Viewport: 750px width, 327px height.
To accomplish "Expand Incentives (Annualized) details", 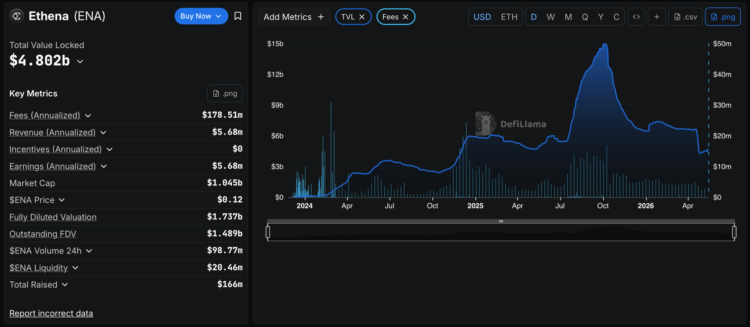I will (109, 149).
